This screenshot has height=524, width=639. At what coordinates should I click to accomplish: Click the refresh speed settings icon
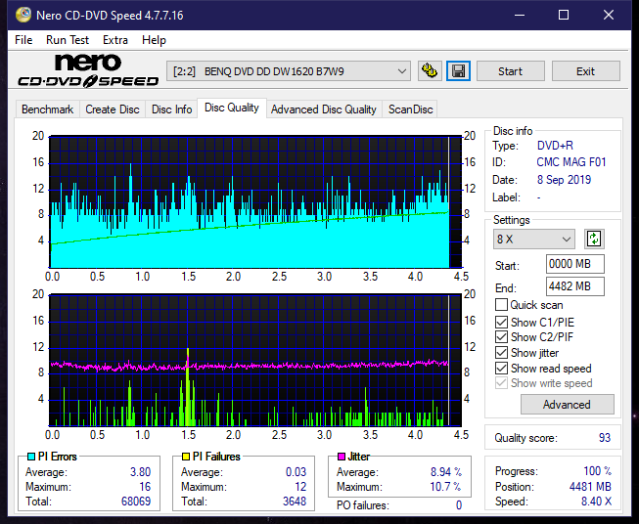(594, 239)
